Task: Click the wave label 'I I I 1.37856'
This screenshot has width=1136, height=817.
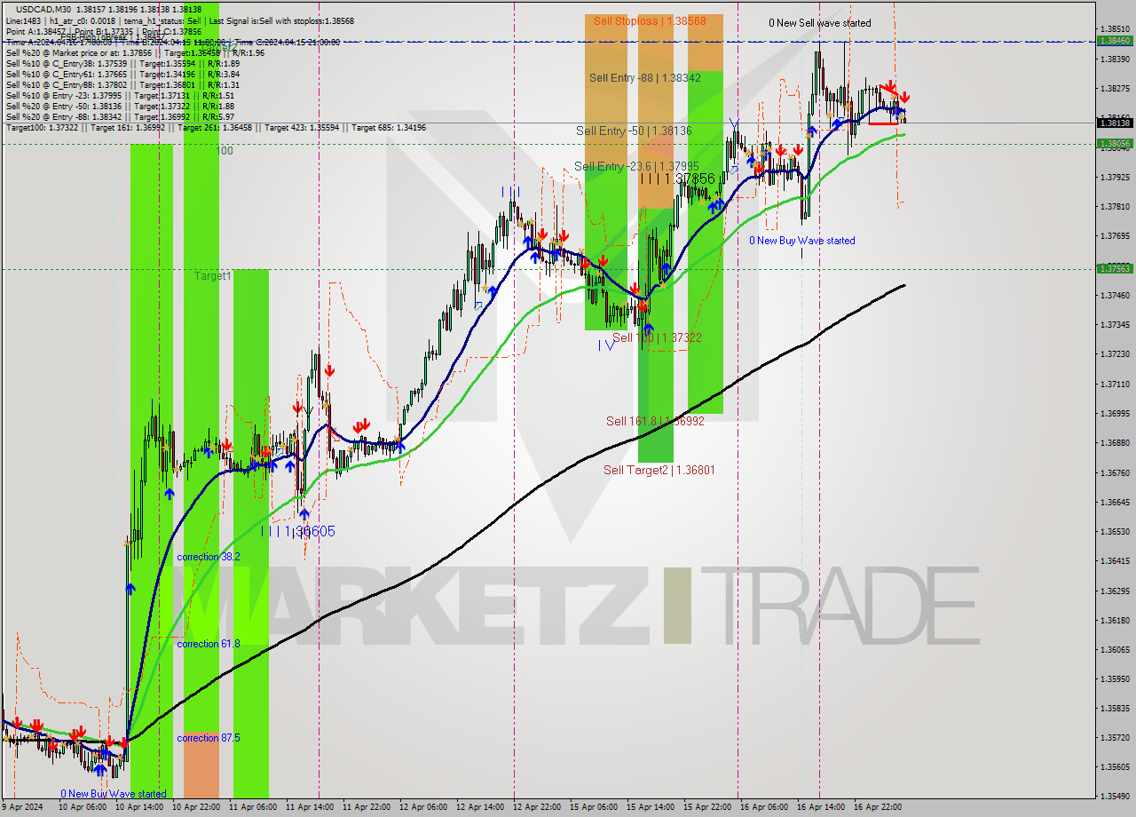Action: pos(677,178)
